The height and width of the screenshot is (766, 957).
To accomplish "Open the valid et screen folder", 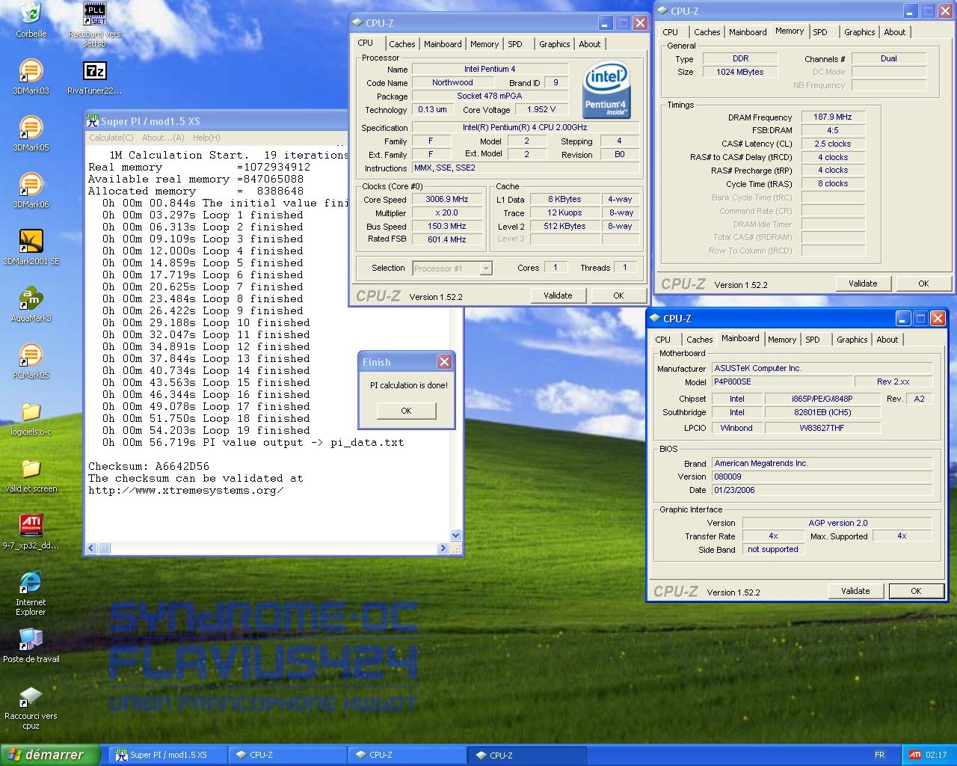I will pyautogui.click(x=31, y=475).
